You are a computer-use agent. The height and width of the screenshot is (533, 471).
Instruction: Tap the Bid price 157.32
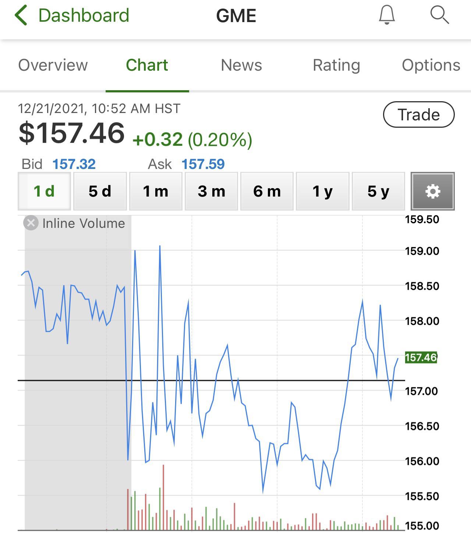click(x=74, y=164)
